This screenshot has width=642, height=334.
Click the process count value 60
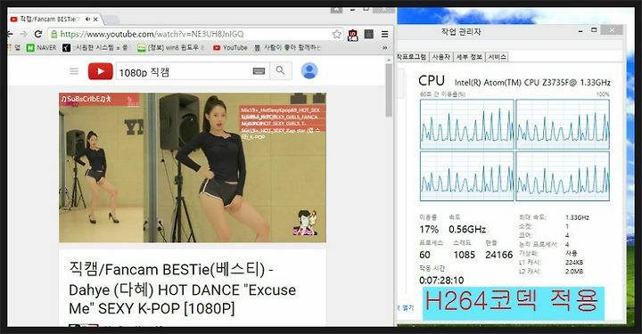pyautogui.click(x=424, y=255)
